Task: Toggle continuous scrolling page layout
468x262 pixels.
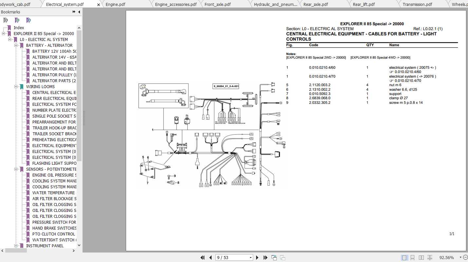Action: pyautogui.click(x=412, y=257)
